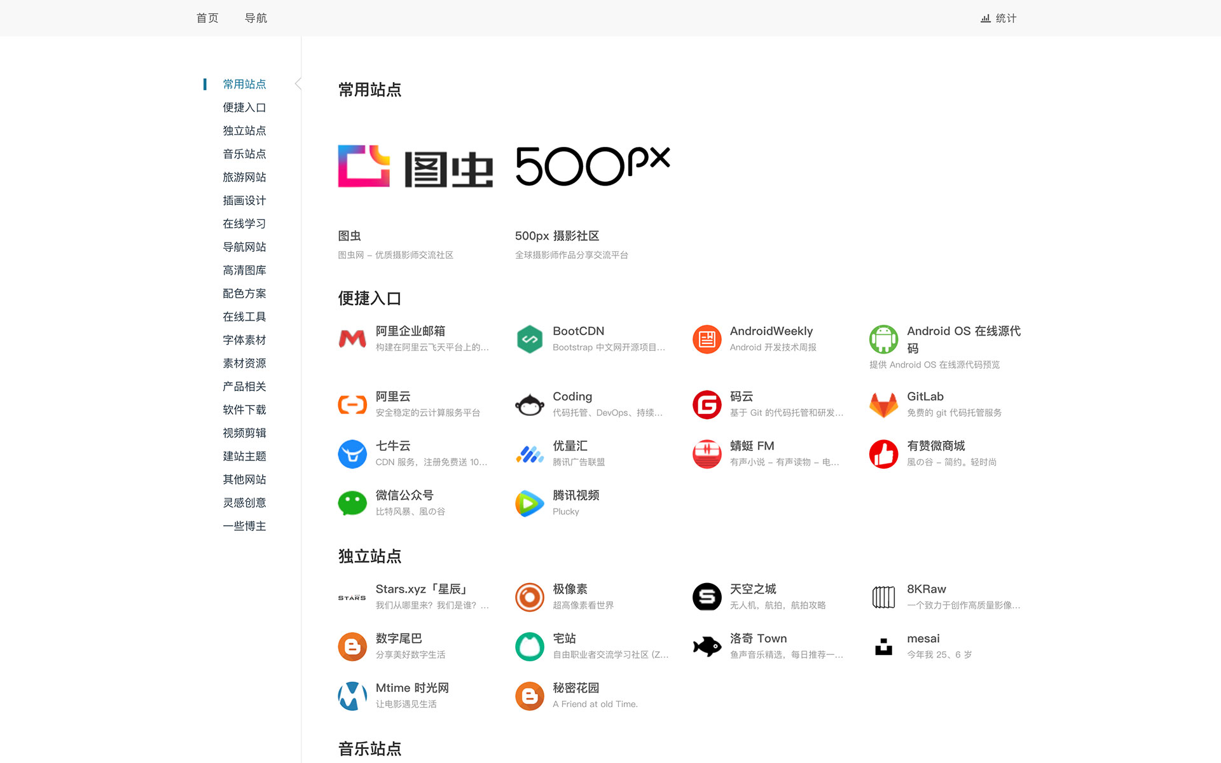Go to 一些博主 sidebar section
Viewport: 1221px width, 763px height.
244,526
